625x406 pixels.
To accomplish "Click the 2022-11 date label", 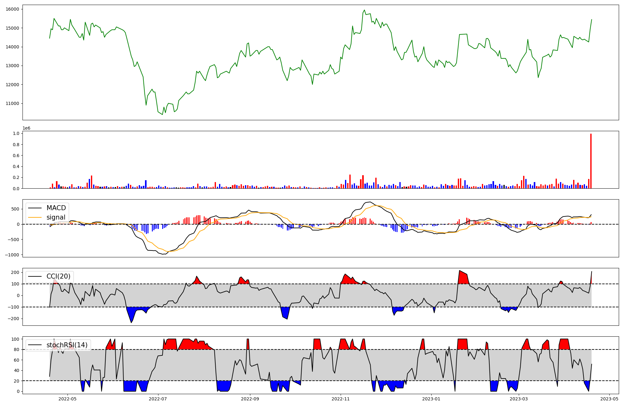I will tap(341, 399).
